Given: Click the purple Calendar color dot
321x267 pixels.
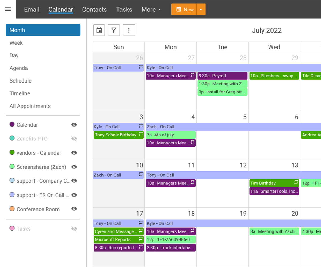Looking at the screenshot, I should pos(11,125).
